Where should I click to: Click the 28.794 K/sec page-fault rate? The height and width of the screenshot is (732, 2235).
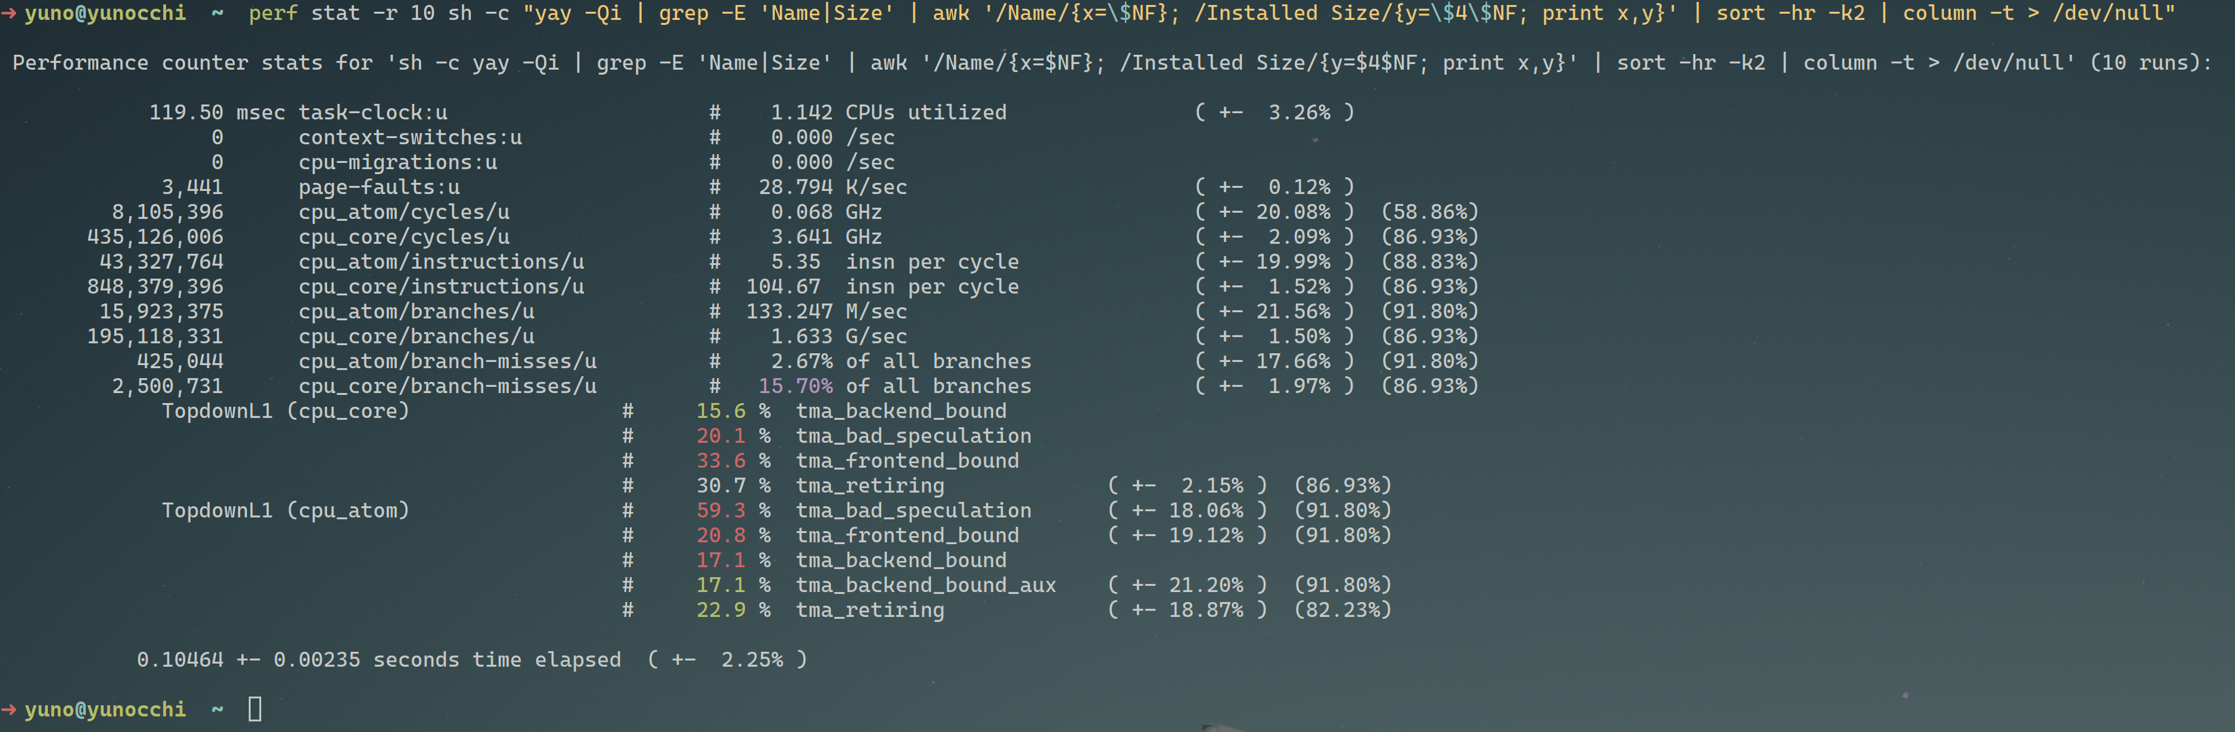833,187
